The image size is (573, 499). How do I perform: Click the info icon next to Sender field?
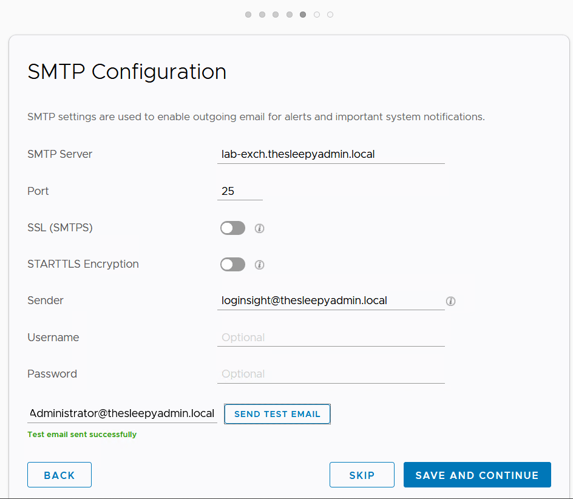tap(450, 300)
